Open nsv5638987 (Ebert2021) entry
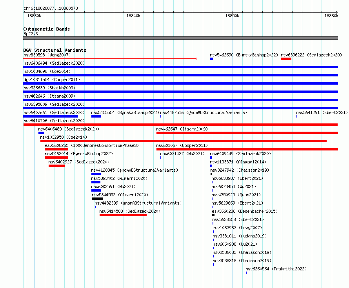Viewport: 349px width, 288px height. pyautogui.click(x=237, y=178)
